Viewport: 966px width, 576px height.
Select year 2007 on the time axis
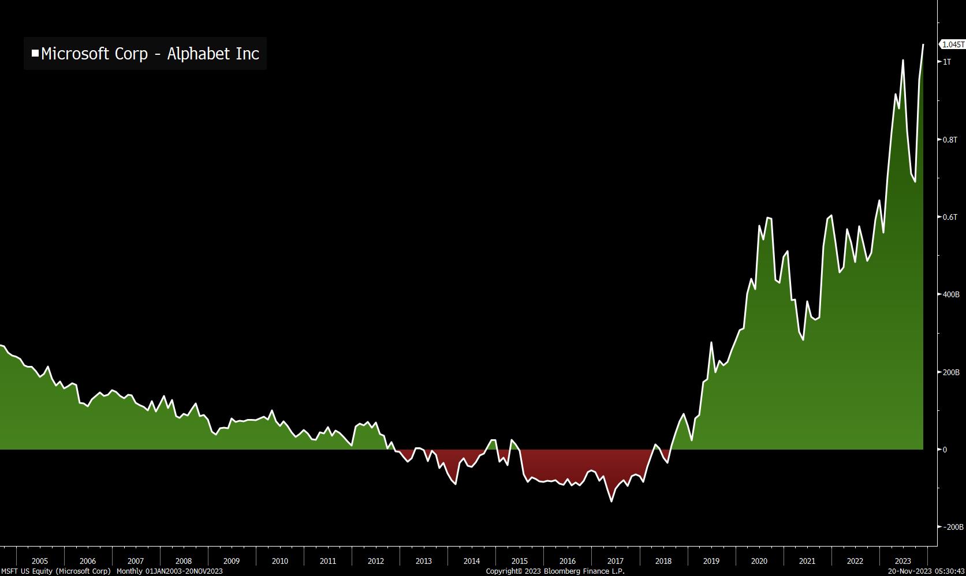click(136, 561)
